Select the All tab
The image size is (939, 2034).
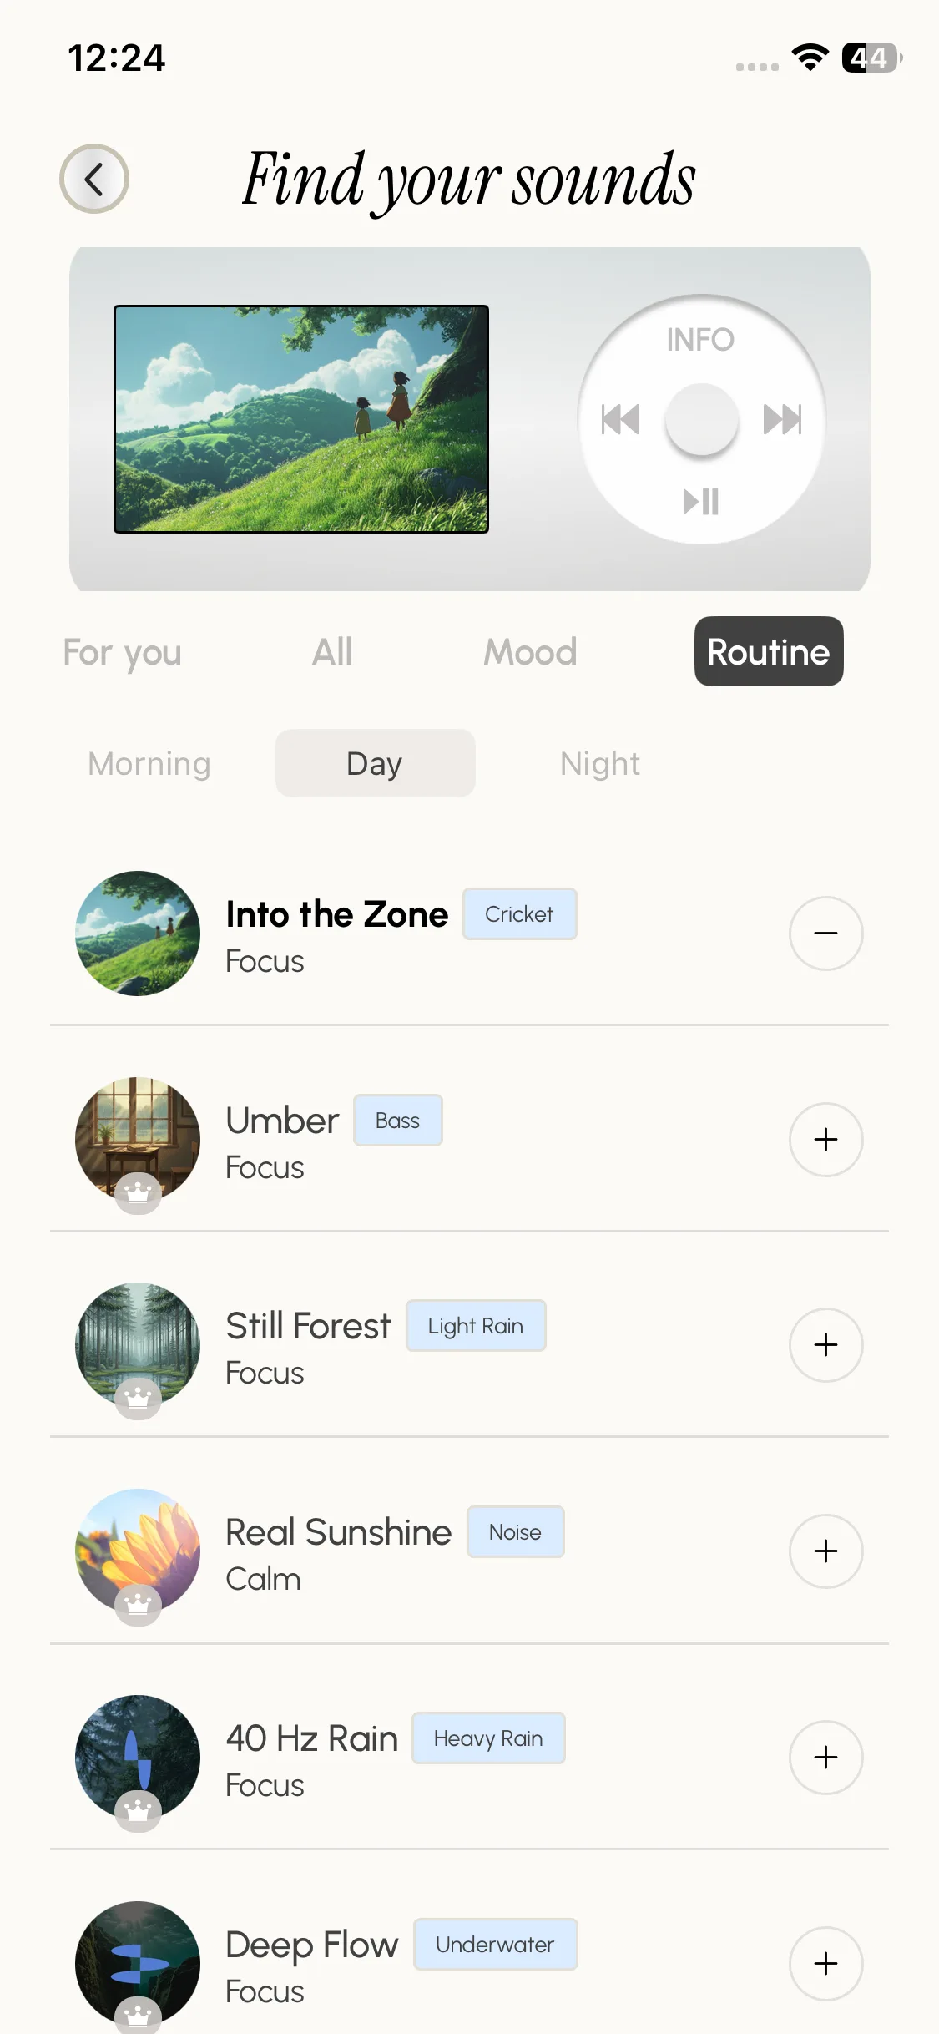pos(332,652)
